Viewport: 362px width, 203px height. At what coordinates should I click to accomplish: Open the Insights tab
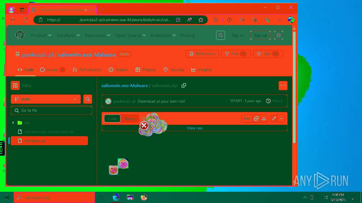point(201,70)
